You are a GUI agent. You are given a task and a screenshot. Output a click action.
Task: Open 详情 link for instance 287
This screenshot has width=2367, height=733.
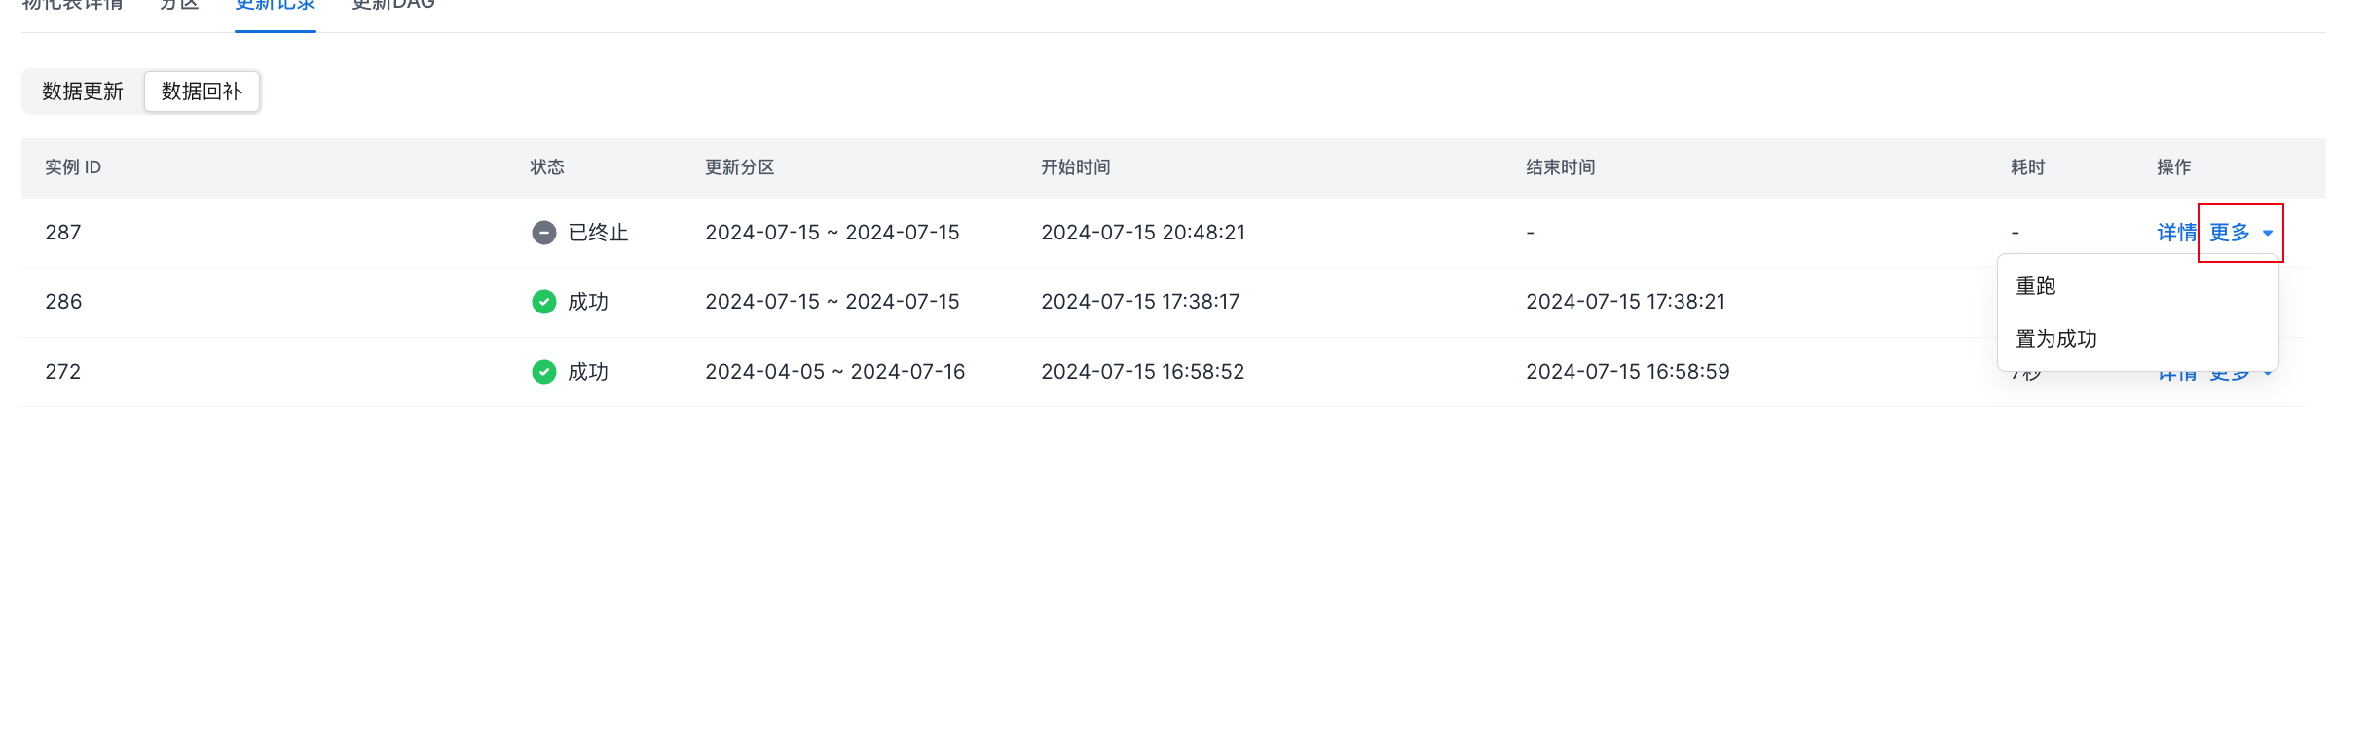pyautogui.click(x=2176, y=233)
